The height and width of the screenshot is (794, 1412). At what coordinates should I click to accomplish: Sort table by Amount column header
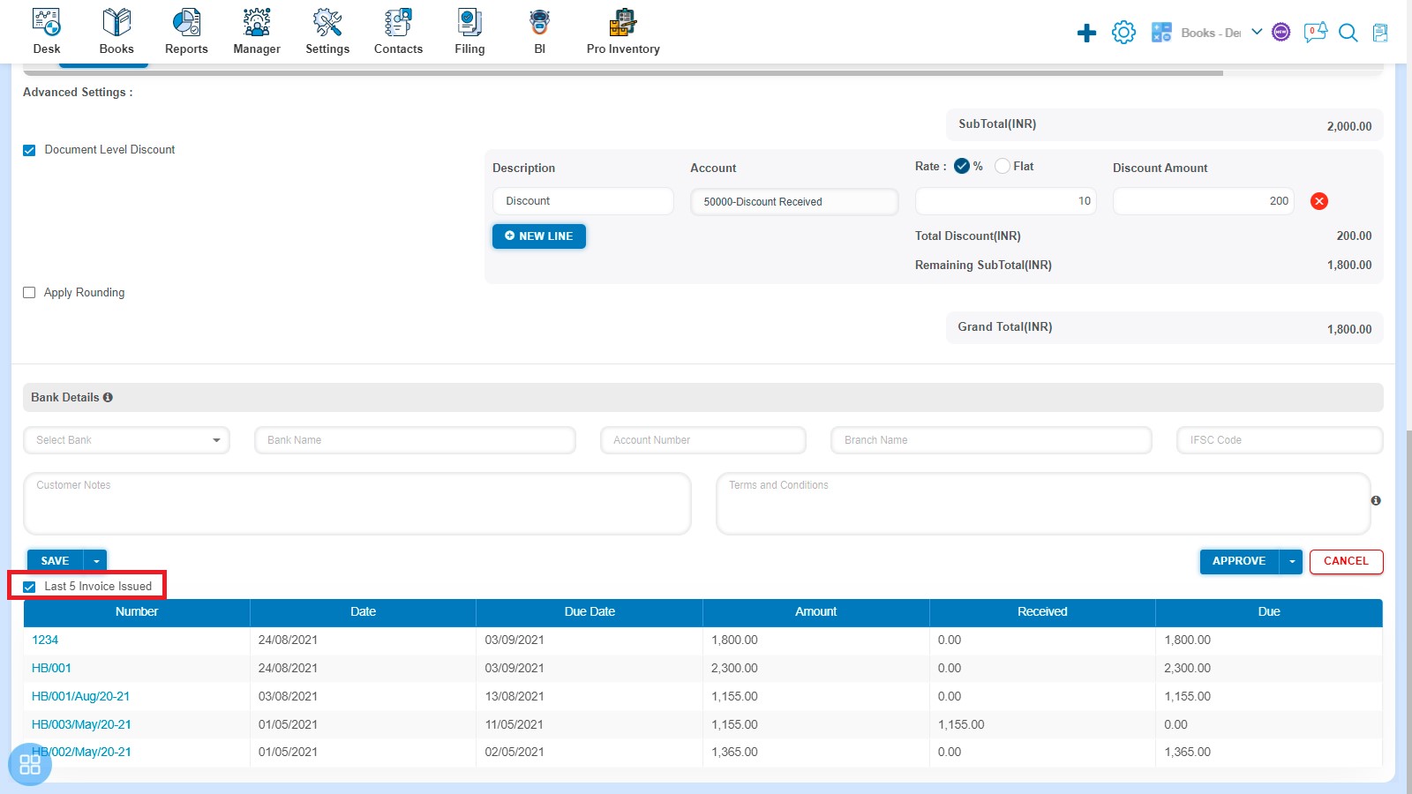click(816, 612)
